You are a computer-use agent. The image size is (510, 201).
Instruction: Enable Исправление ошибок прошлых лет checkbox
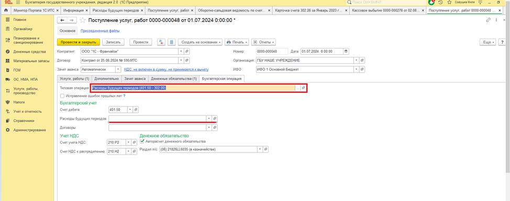pos(62,96)
